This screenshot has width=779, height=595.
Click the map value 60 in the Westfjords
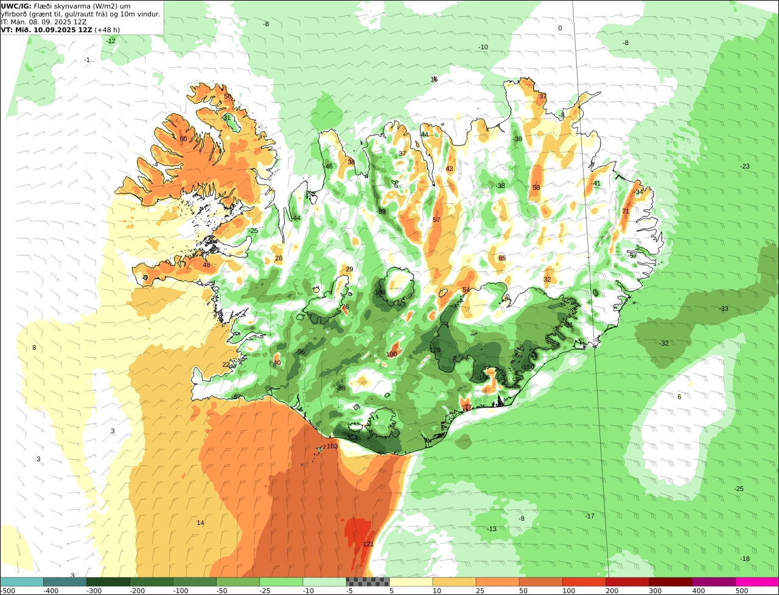(x=183, y=139)
